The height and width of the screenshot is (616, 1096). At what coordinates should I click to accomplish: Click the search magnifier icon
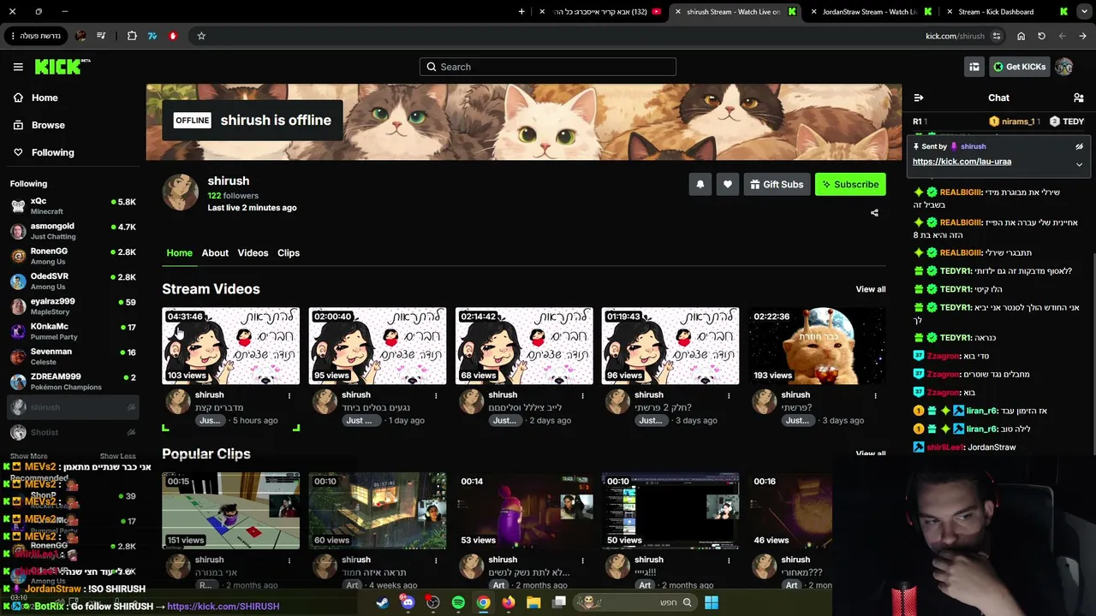click(x=432, y=67)
